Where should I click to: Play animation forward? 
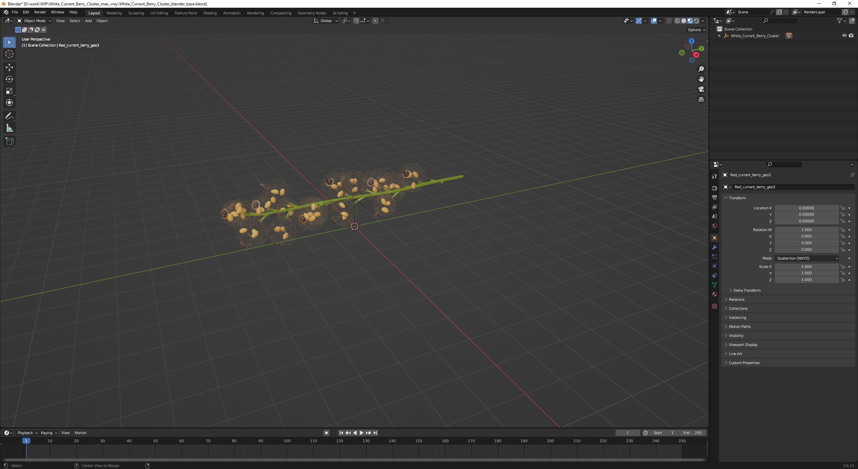tap(361, 433)
